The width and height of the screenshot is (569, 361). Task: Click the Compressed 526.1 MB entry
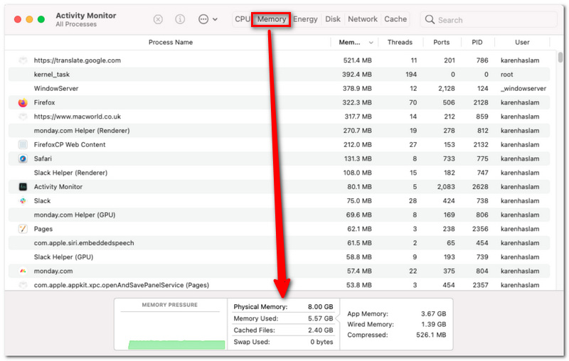[x=397, y=335]
